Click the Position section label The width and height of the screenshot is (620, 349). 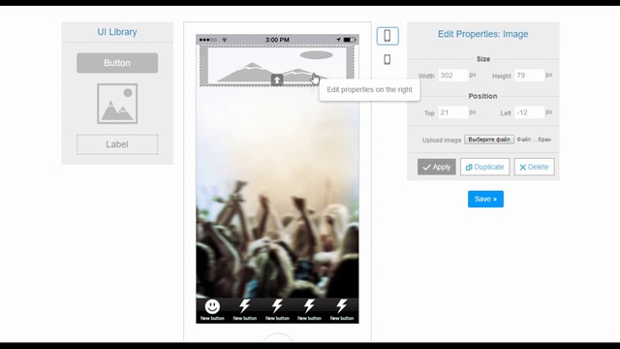[x=482, y=96]
